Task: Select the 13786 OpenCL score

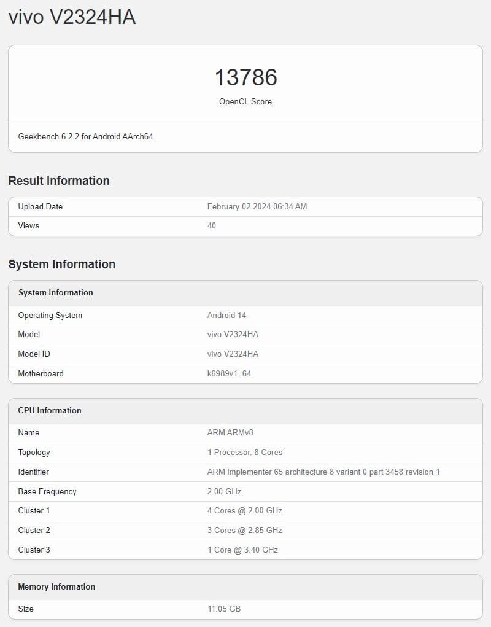Action: click(x=245, y=77)
